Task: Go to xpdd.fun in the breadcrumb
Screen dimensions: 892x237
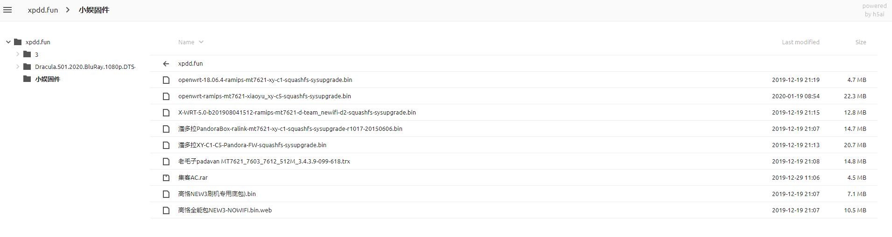Action: 43,10
